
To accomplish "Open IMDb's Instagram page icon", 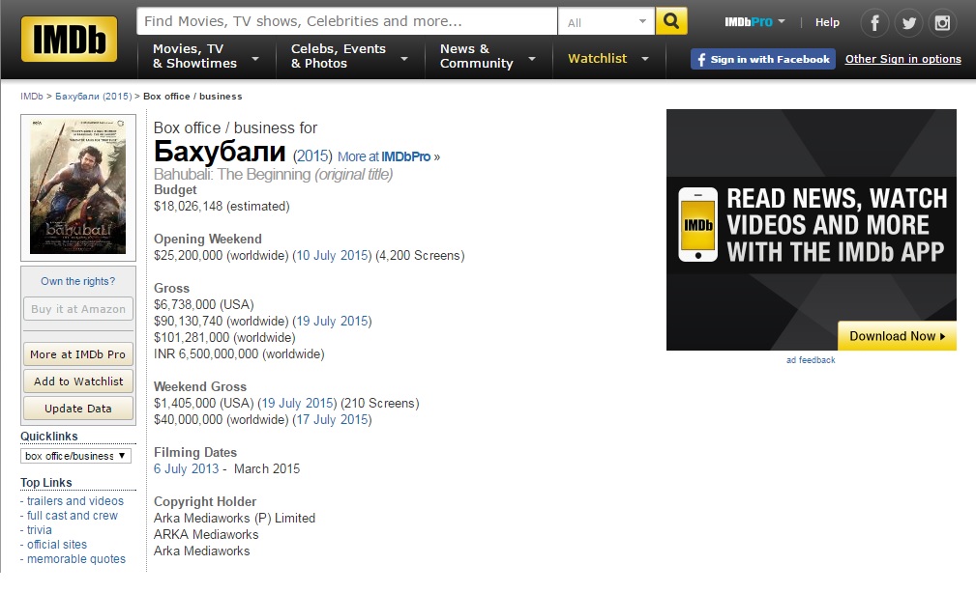I will click(941, 22).
